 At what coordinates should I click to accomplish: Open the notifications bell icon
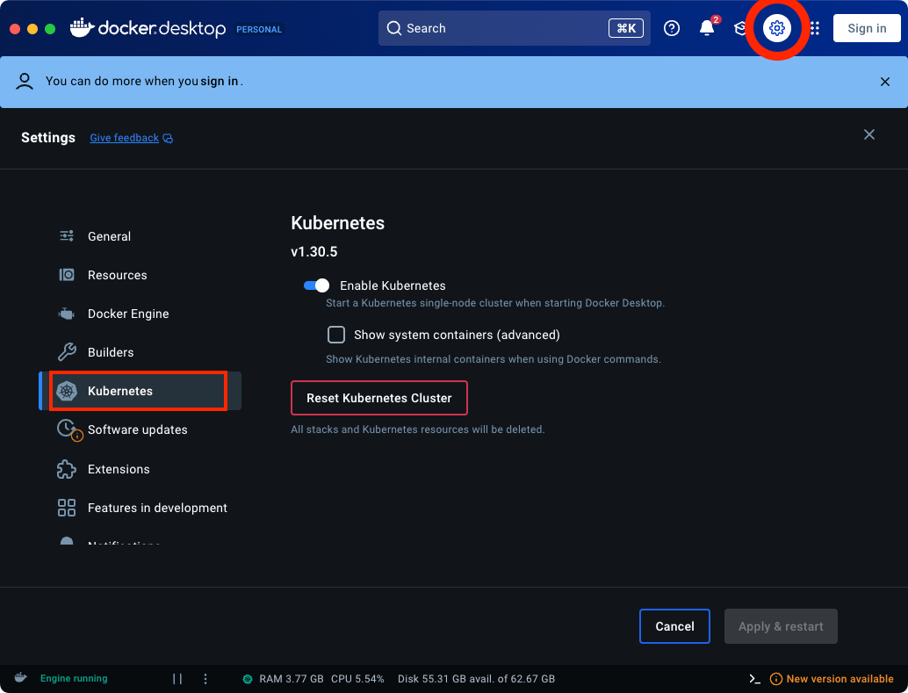tap(707, 28)
